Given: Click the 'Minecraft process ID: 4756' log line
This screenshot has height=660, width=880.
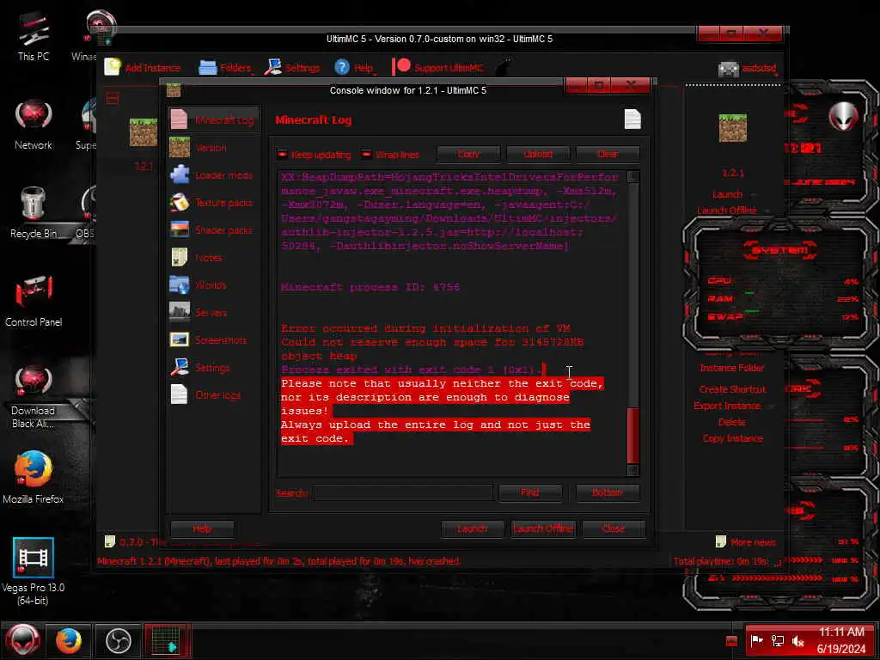Looking at the screenshot, I should click(370, 287).
